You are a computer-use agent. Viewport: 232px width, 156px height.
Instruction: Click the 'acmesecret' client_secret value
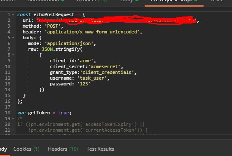point(104,66)
